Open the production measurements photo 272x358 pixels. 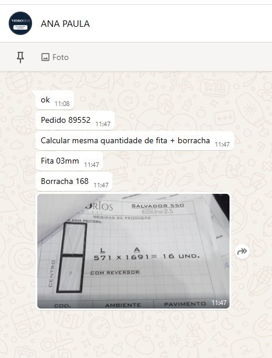133,251
